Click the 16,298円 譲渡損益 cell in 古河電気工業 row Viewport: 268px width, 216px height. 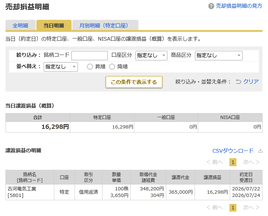tap(213, 192)
